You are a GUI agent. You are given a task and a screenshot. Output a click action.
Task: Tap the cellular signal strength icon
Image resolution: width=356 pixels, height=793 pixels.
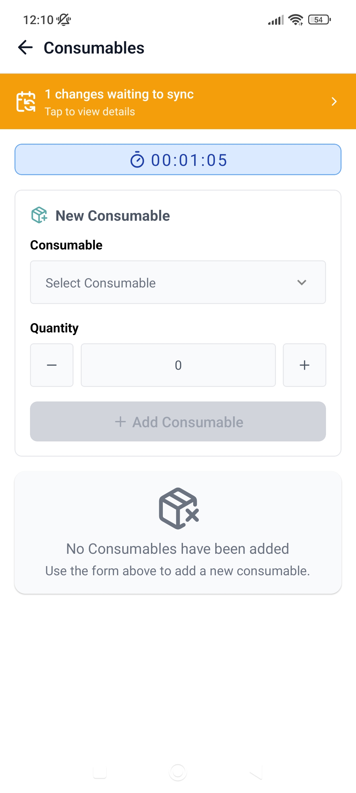click(x=276, y=20)
